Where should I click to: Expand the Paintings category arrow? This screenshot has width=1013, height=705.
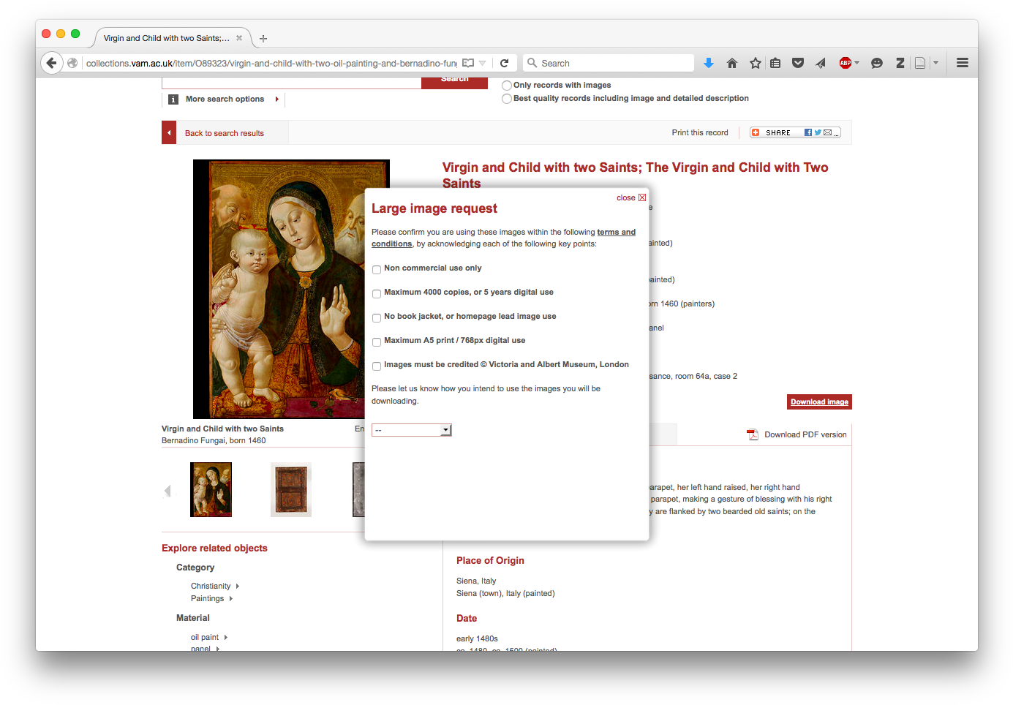pos(231,598)
